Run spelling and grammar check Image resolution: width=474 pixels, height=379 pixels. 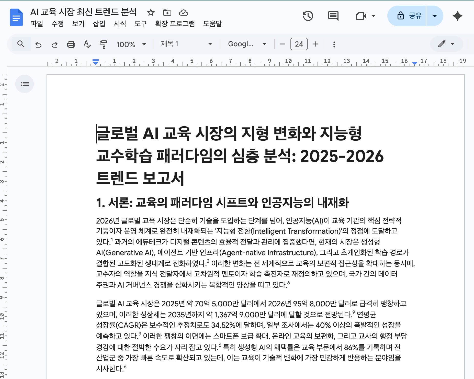click(87, 44)
